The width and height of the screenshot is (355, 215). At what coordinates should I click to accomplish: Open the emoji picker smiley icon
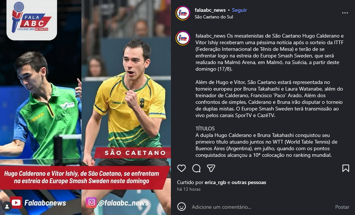(x=182, y=207)
